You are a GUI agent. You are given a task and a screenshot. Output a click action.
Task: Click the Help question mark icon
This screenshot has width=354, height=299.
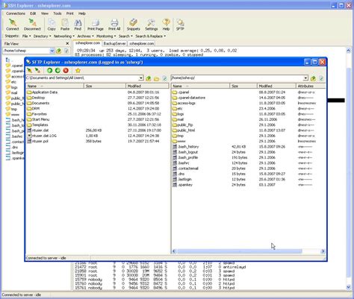tap(166, 25)
